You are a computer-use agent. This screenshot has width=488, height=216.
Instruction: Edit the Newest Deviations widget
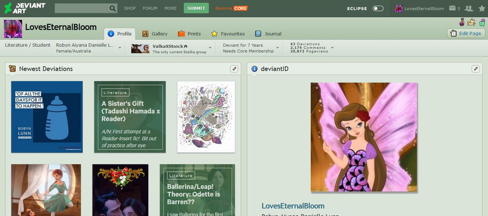coord(234,69)
